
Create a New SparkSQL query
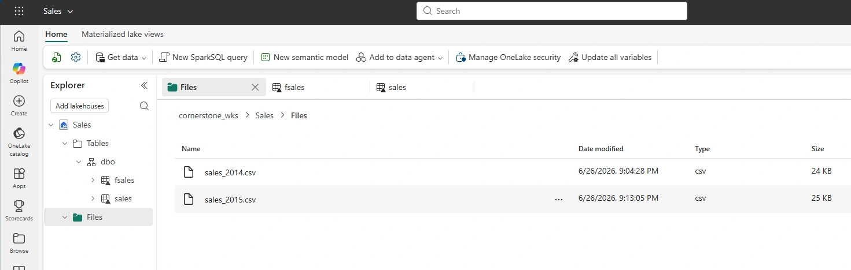click(x=203, y=57)
